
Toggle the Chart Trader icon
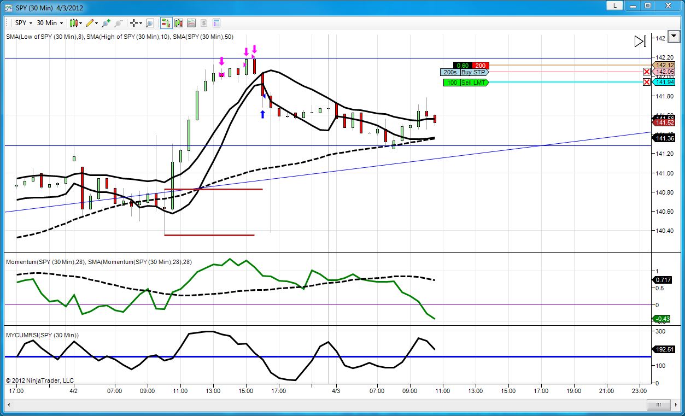(166, 23)
